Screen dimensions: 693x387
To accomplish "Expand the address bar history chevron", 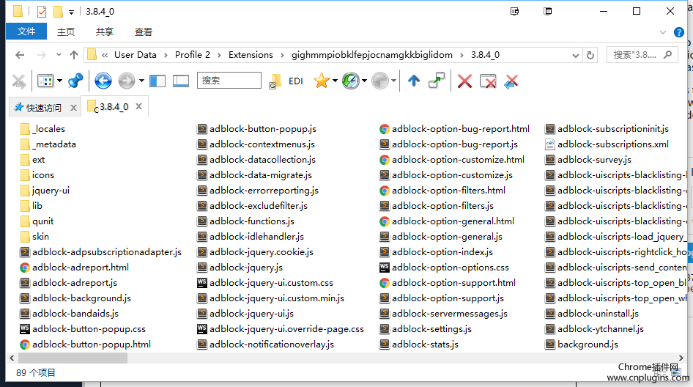I will [x=576, y=55].
